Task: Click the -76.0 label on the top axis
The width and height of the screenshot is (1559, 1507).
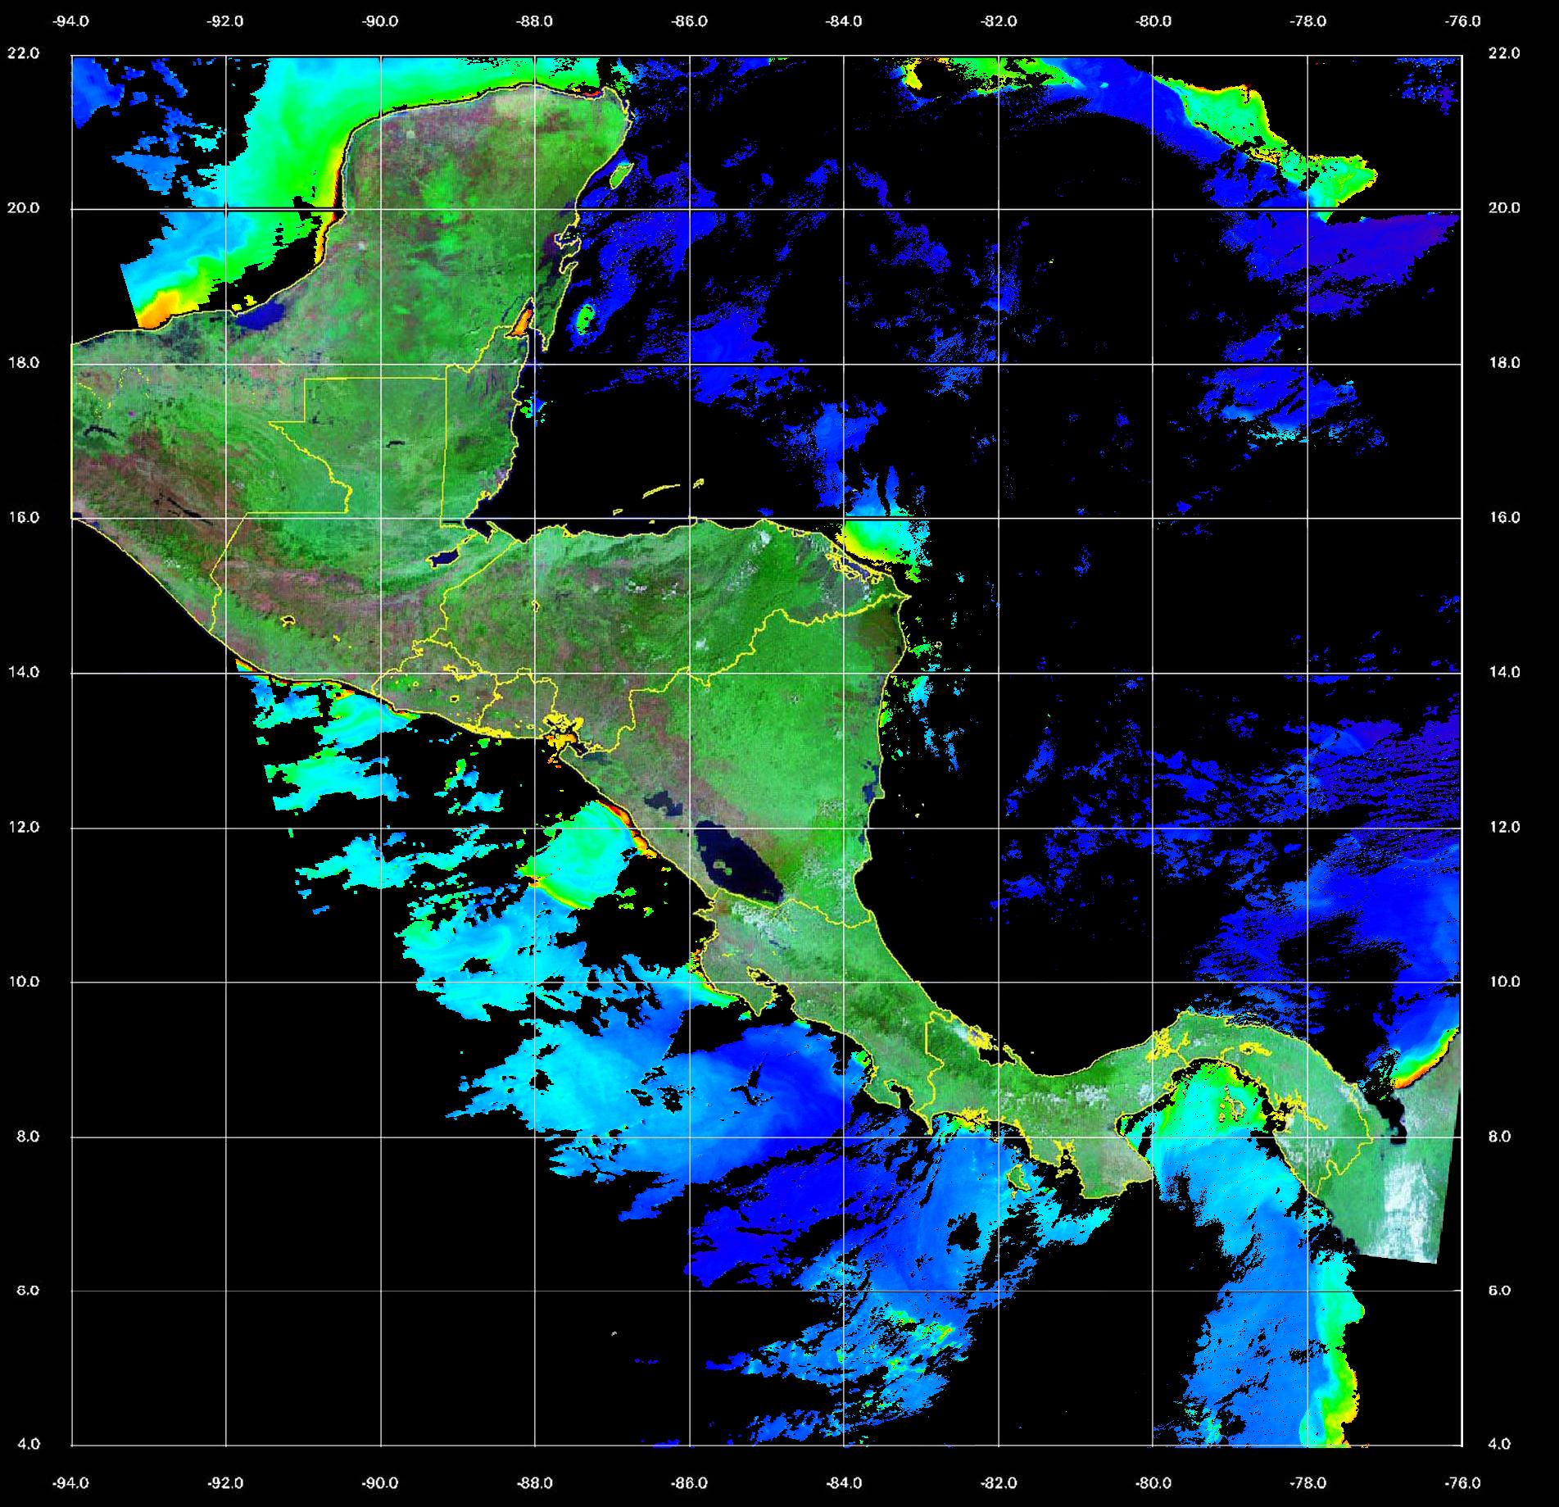Action: point(1463,21)
